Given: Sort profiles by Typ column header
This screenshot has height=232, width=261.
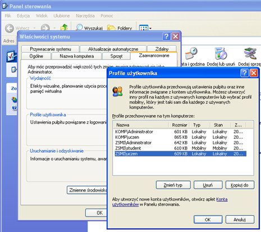Looking at the screenshot, I should click(x=200, y=125).
